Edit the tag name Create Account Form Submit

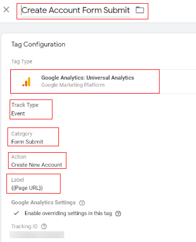(x=76, y=10)
